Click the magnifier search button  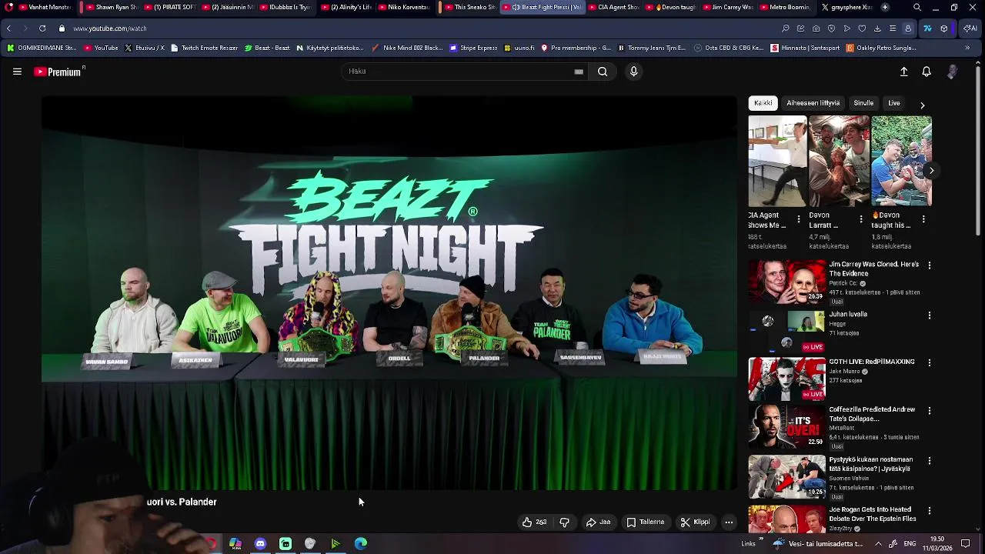[603, 72]
